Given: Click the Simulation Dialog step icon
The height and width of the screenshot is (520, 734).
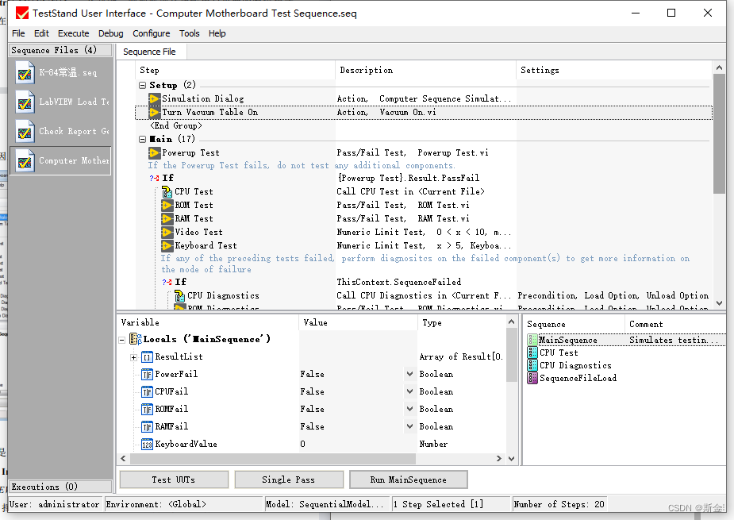Looking at the screenshot, I should point(155,99).
